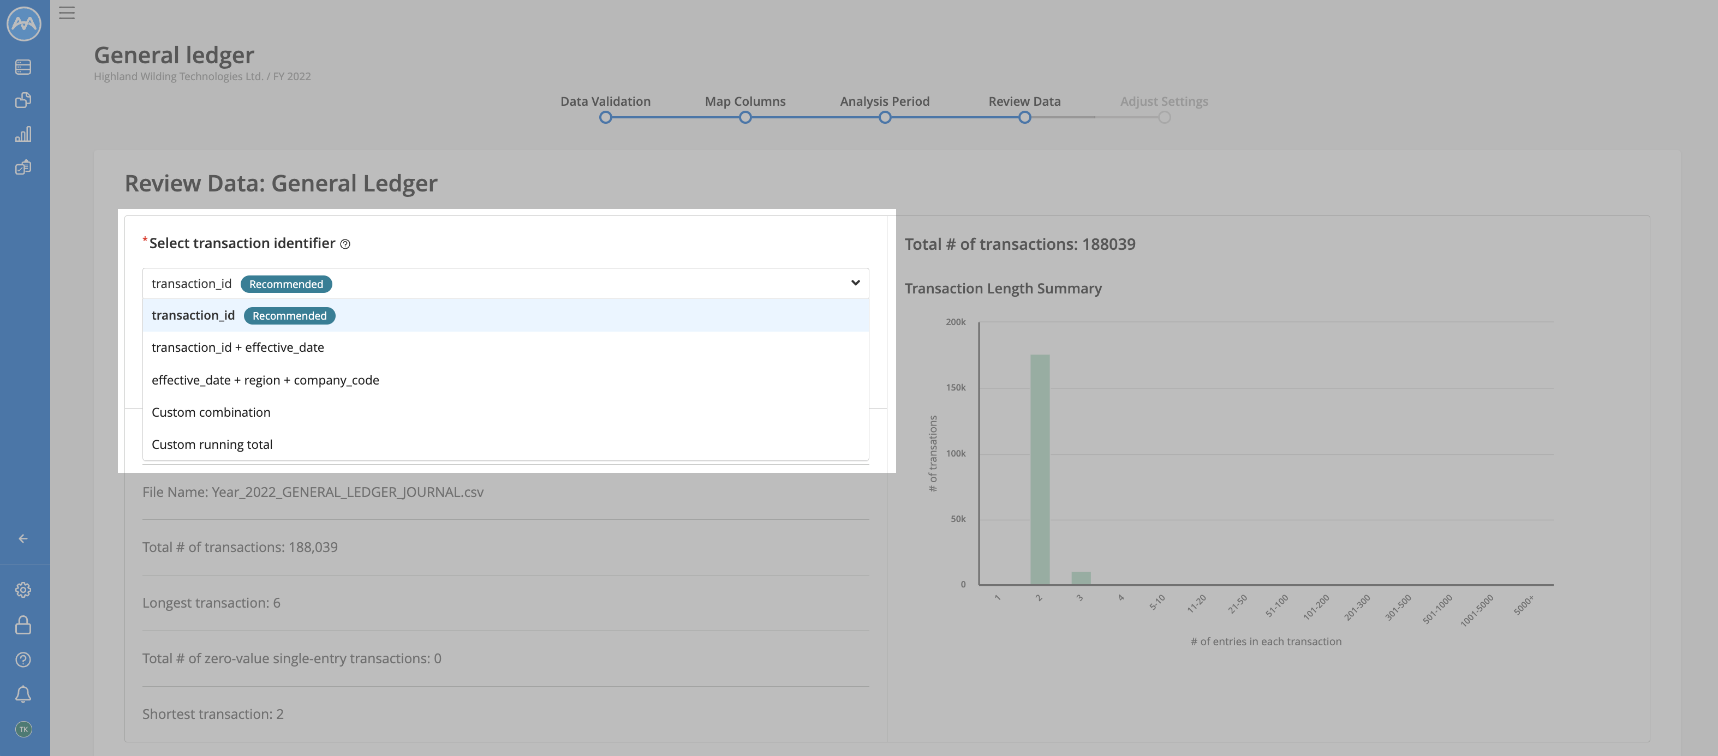Screen dimensions: 1718x756
Task: Click the 5-10 x-axis label
Action: coord(1157,602)
